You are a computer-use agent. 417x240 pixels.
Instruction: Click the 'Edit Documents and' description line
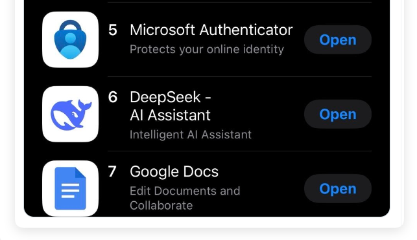[x=185, y=191]
